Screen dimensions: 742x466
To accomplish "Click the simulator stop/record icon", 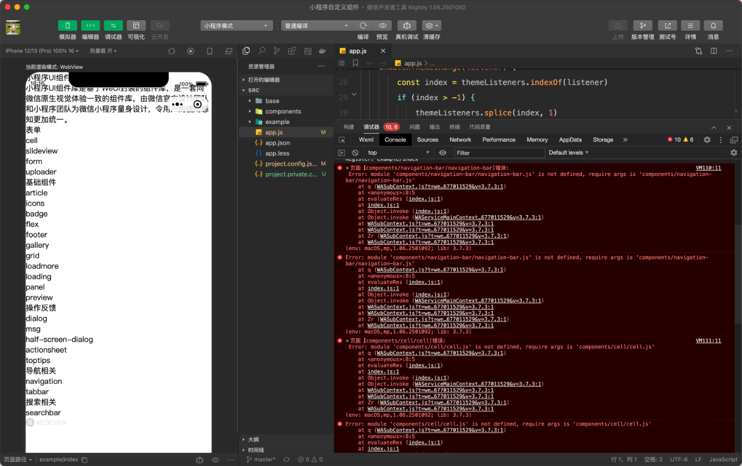I will [191, 51].
